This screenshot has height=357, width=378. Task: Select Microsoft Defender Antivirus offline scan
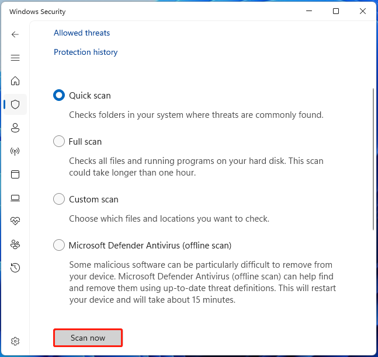(x=59, y=246)
